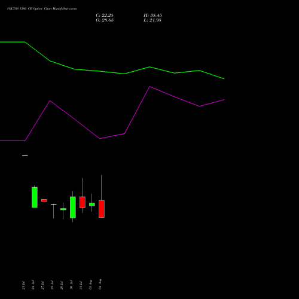
Task: Click the VOLTAS 1380 CE Options chart title
Action: (42, 8)
